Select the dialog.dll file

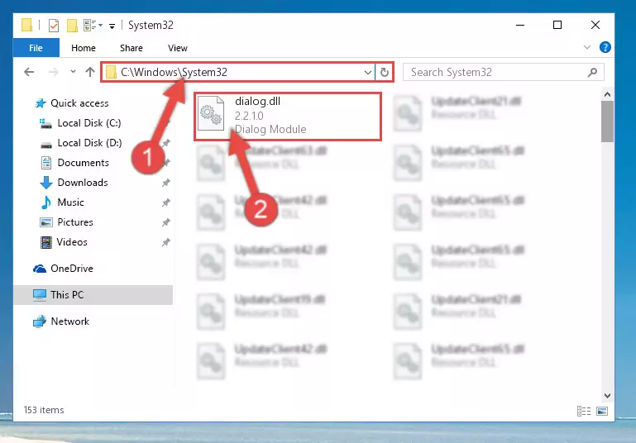[x=288, y=117]
